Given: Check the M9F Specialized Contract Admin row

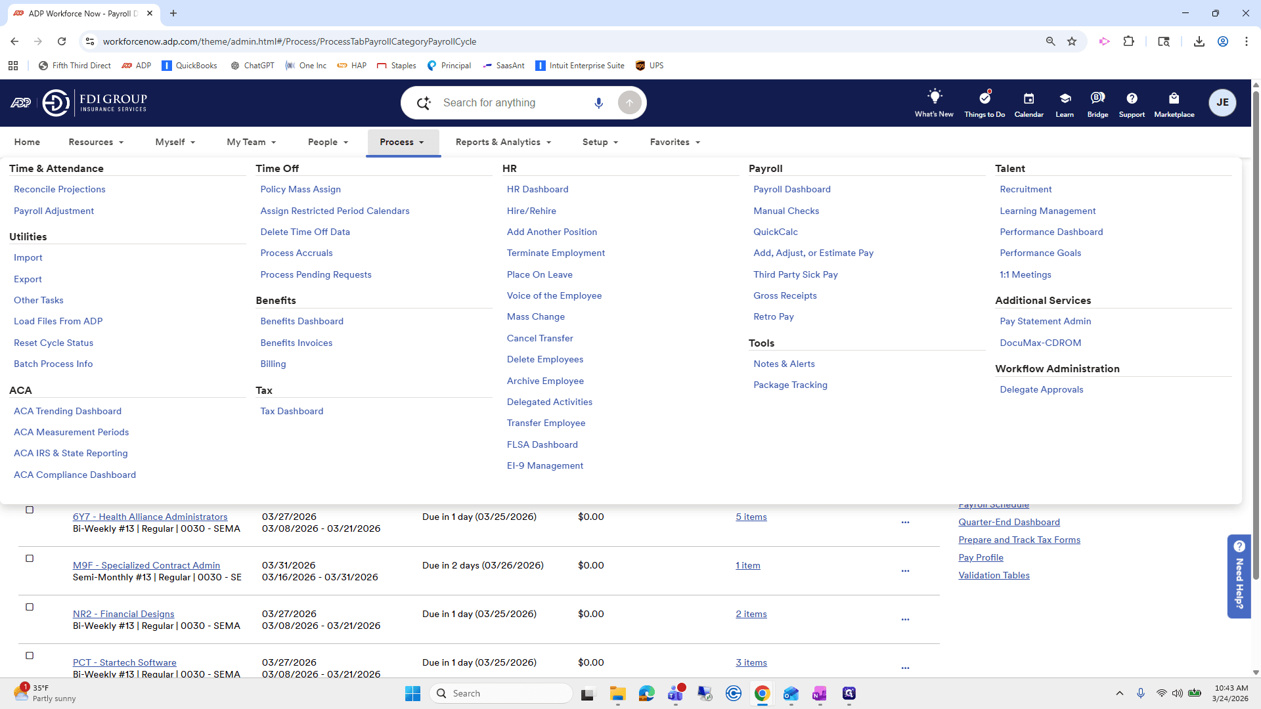Looking at the screenshot, I should 30,559.
